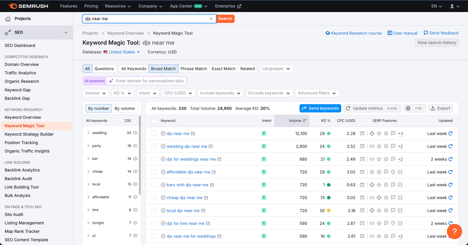Open the Resources menu in top nav
Viewport: 468px width, 245px height.
pyautogui.click(x=118, y=6)
